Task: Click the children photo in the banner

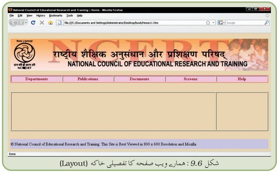Action: [x=247, y=55]
